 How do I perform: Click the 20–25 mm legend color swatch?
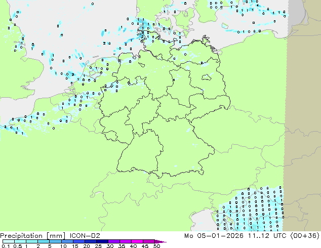point(90,241)
